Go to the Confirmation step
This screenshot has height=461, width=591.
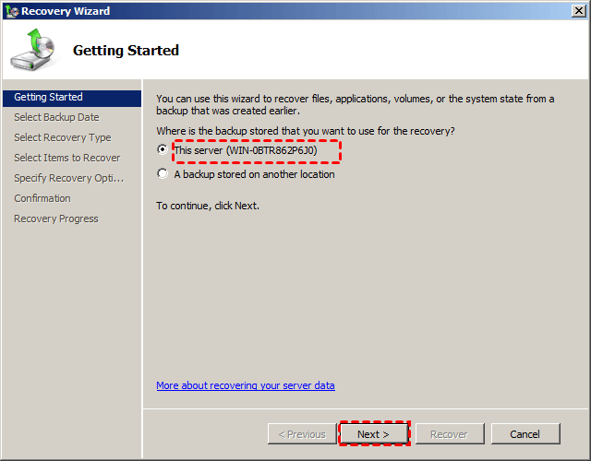42,198
